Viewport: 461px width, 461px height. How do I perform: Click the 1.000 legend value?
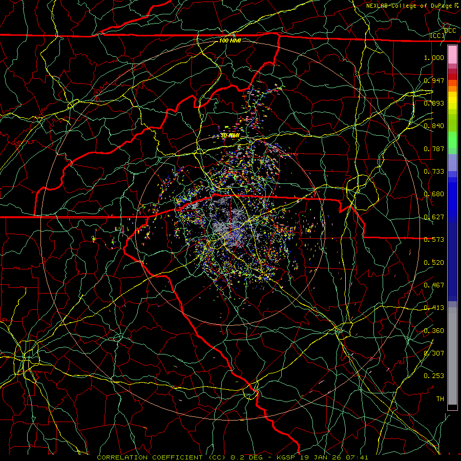click(x=434, y=57)
